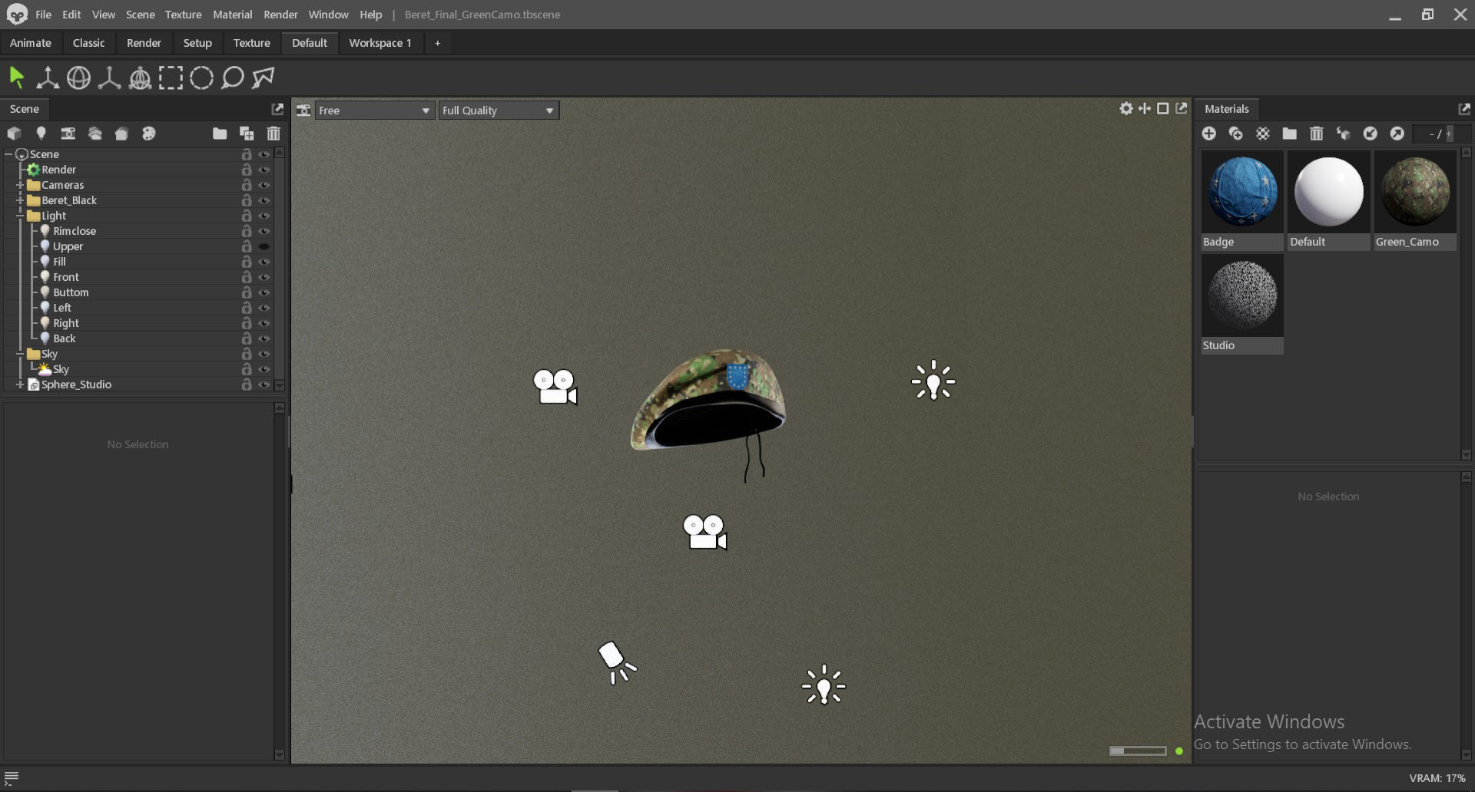Click the split viewport icon

pos(1145,109)
